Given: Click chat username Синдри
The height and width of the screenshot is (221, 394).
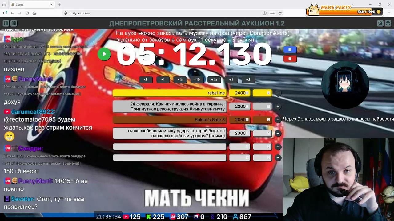Looking at the screenshot, I should (30, 149).
